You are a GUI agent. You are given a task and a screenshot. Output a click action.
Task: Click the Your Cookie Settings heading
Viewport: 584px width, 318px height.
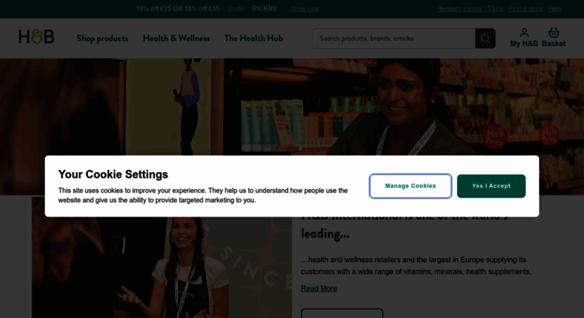click(113, 174)
